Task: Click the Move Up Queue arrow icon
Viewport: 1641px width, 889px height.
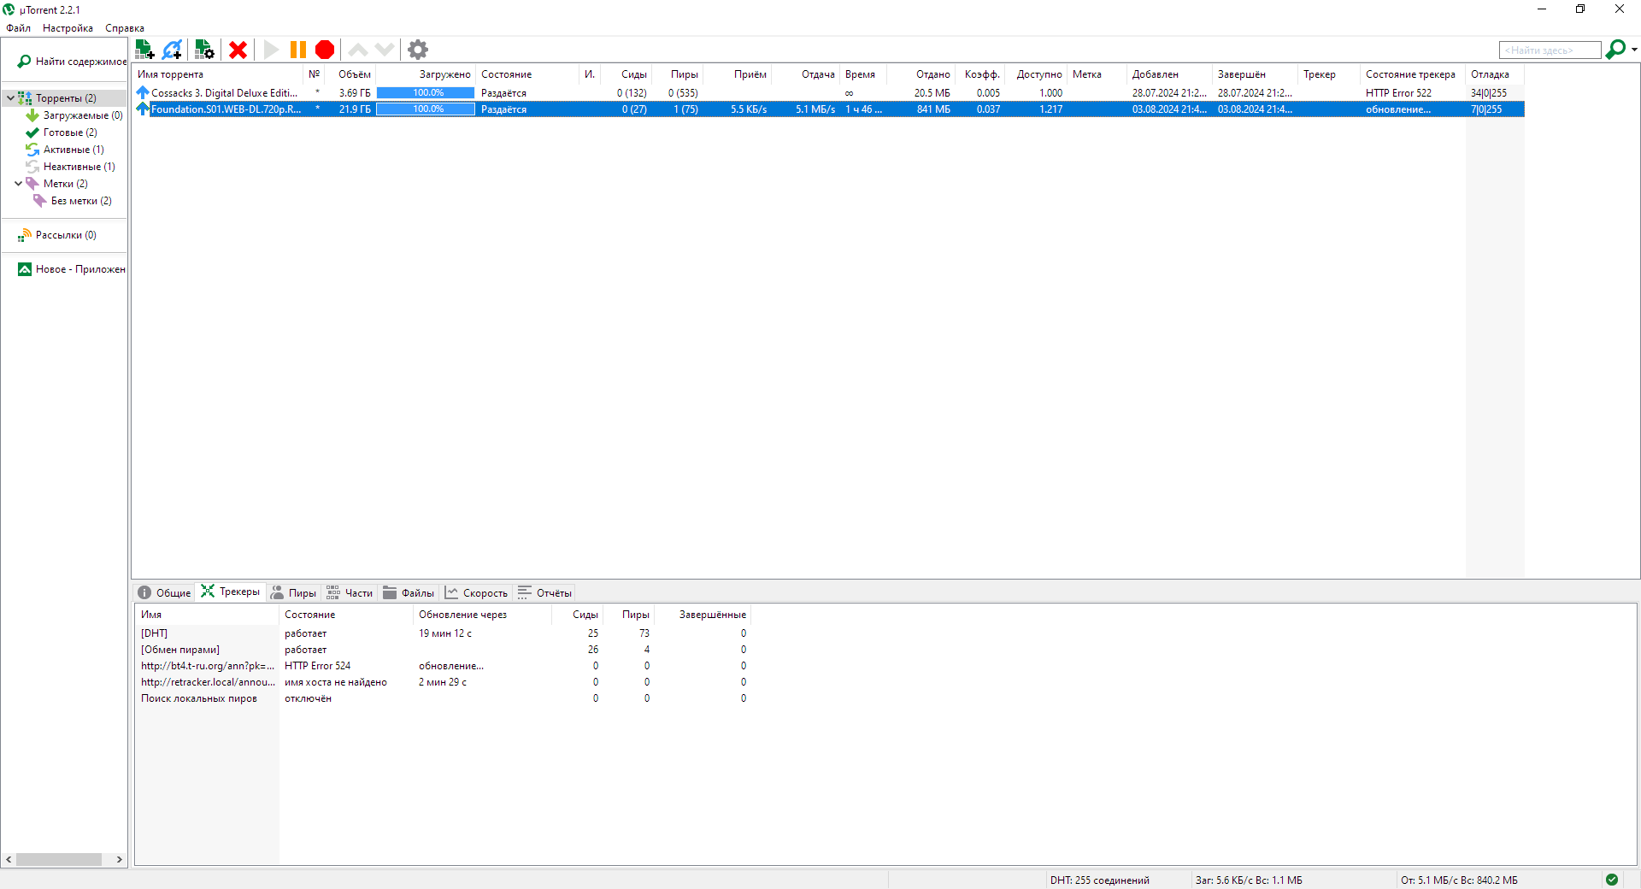Action: (358, 50)
